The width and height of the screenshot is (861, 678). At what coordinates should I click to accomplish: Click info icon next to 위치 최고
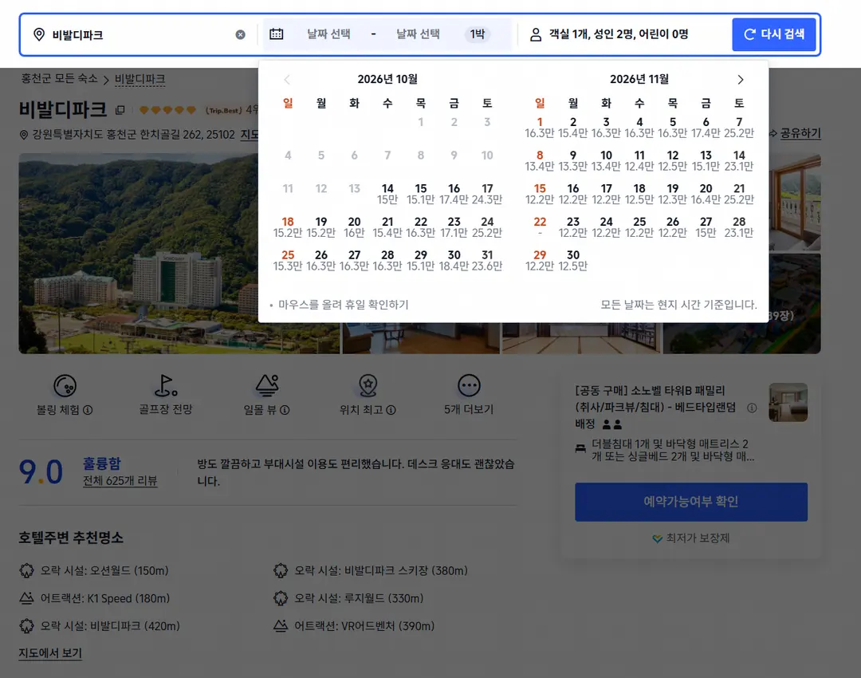(x=391, y=410)
